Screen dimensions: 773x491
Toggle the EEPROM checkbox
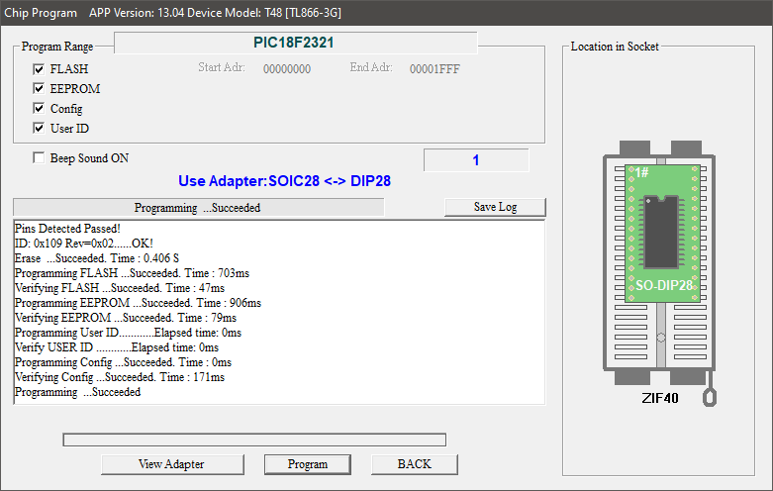click(39, 89)
